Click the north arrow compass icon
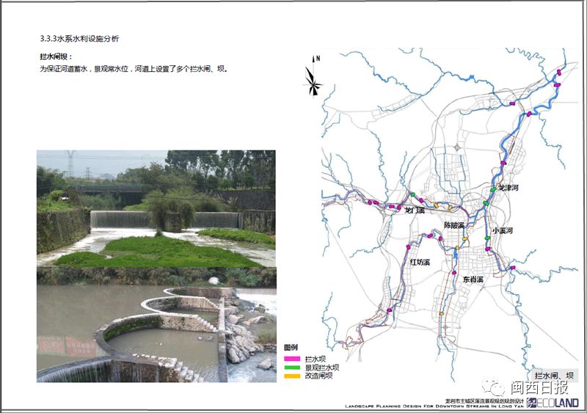Screen dimensions: 587x413 point(313,76)
